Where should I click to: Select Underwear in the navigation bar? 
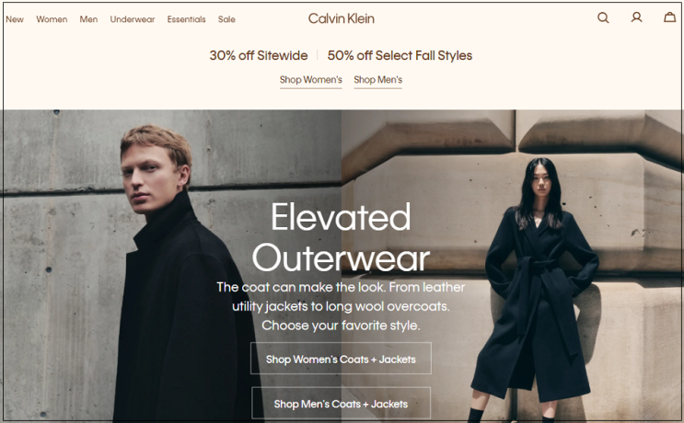point(133,19)
